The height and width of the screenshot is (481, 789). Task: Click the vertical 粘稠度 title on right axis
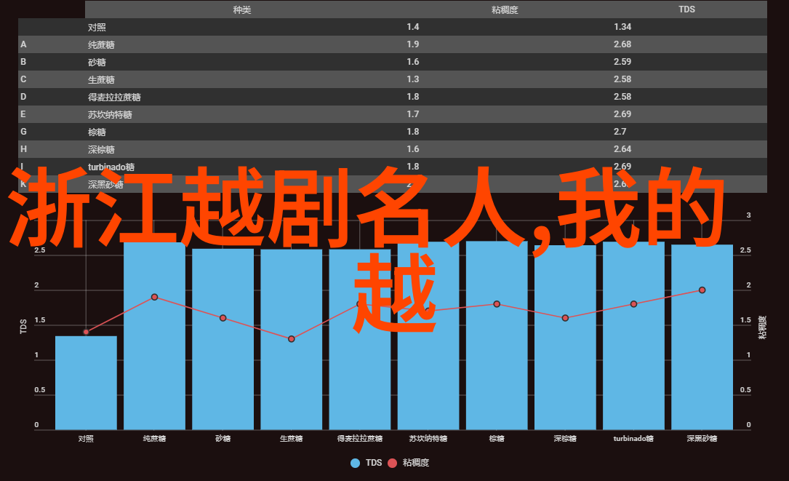click(762, 327)
